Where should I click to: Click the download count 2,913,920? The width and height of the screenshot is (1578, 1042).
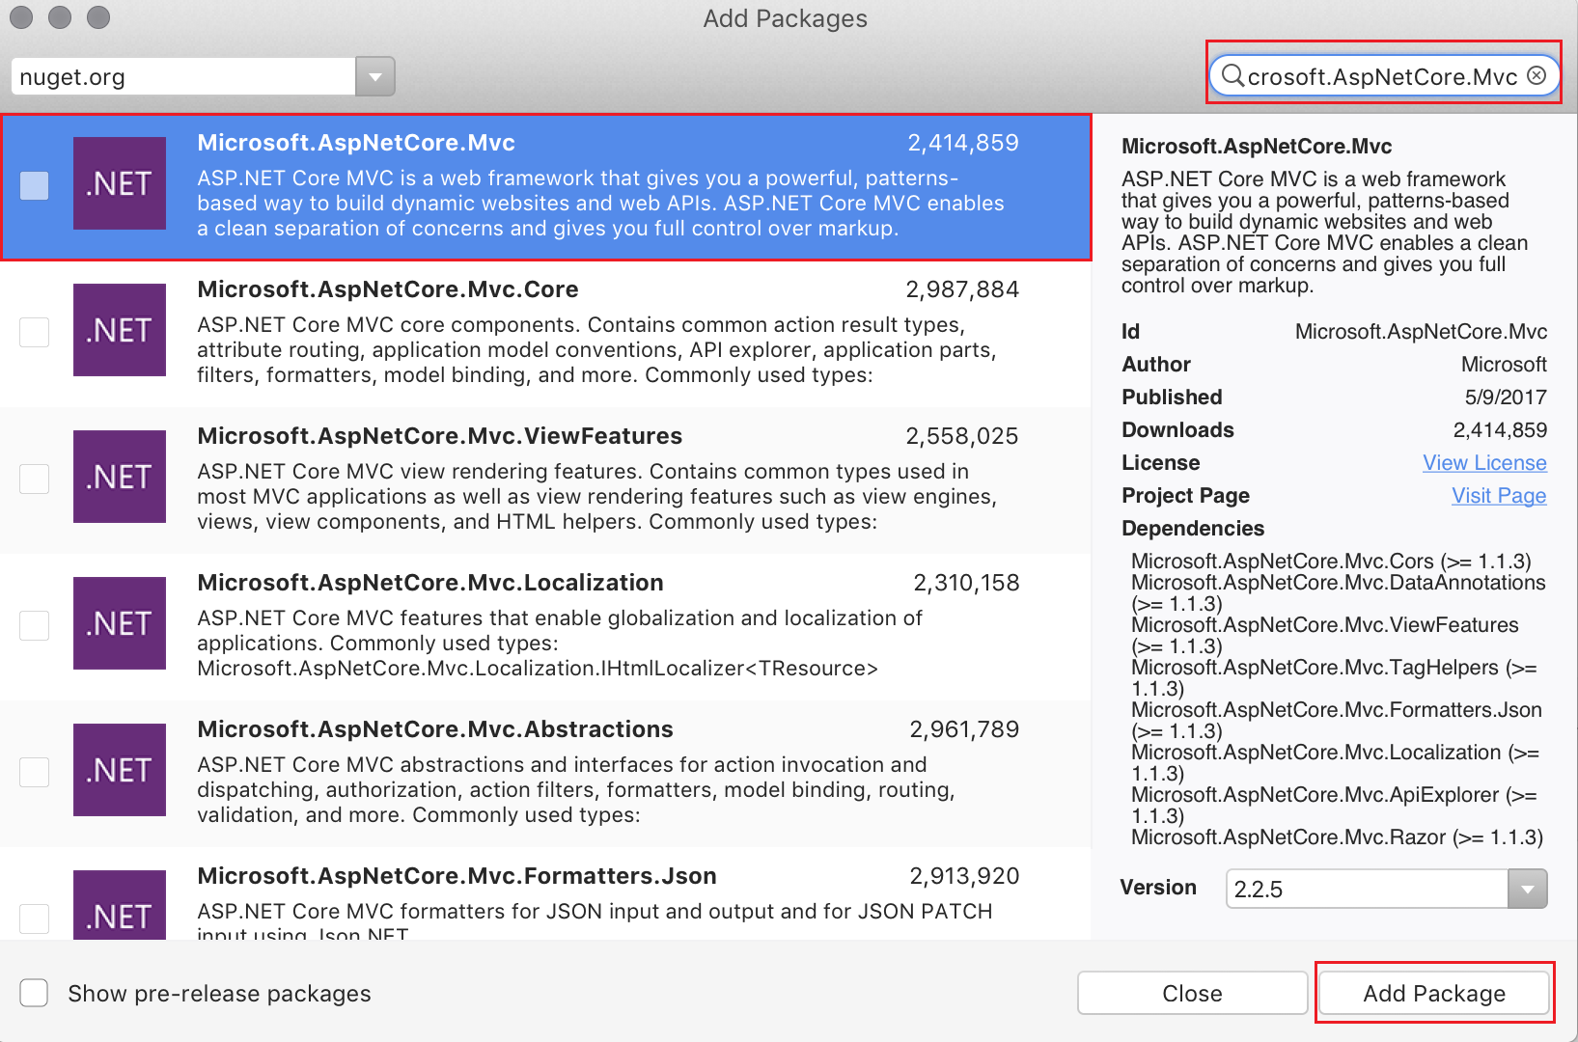964,876
